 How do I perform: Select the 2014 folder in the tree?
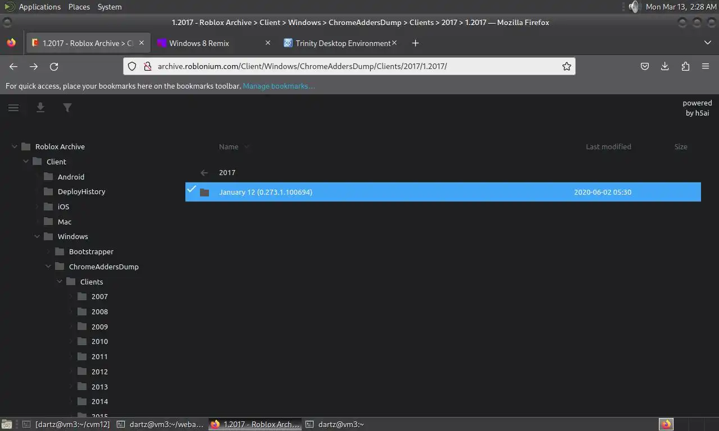tap(99, 401)
